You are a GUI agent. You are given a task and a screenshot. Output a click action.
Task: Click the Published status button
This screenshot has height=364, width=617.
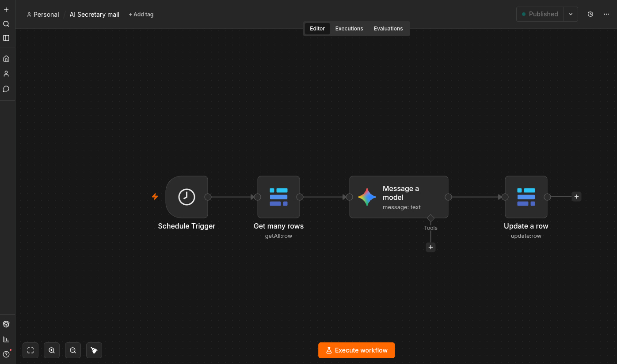coord(540,14)
